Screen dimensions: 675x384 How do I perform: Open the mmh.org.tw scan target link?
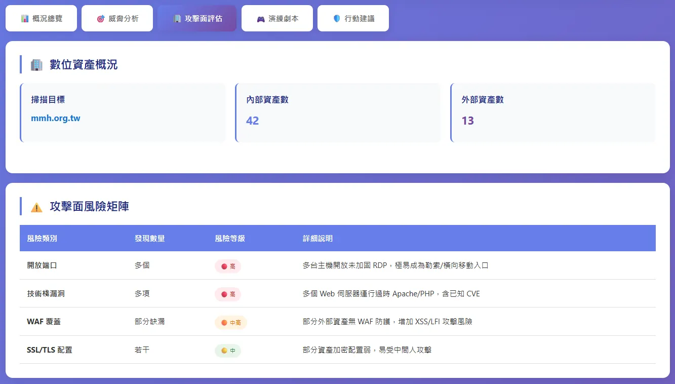click(x=56, y=119)
